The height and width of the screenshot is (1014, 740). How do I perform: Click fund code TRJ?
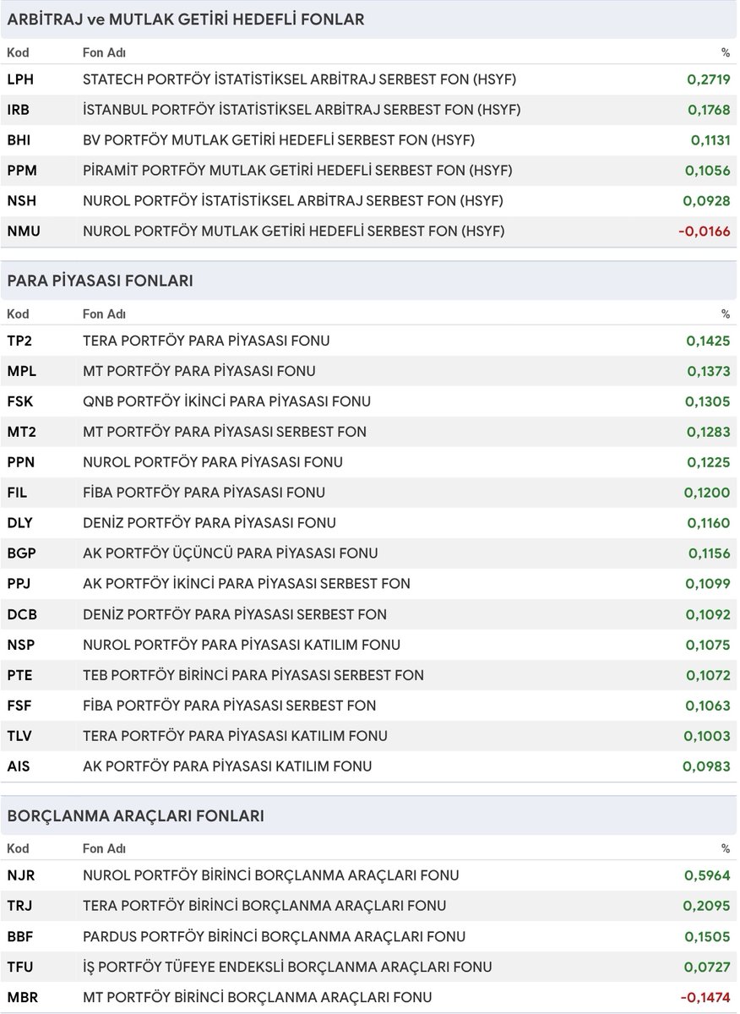[19, 906]
